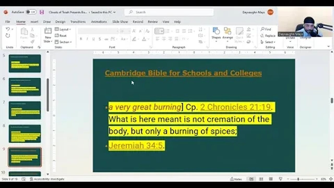Click the Undo icon
This screenshot has width=334, height=188.
pos(8,29)
